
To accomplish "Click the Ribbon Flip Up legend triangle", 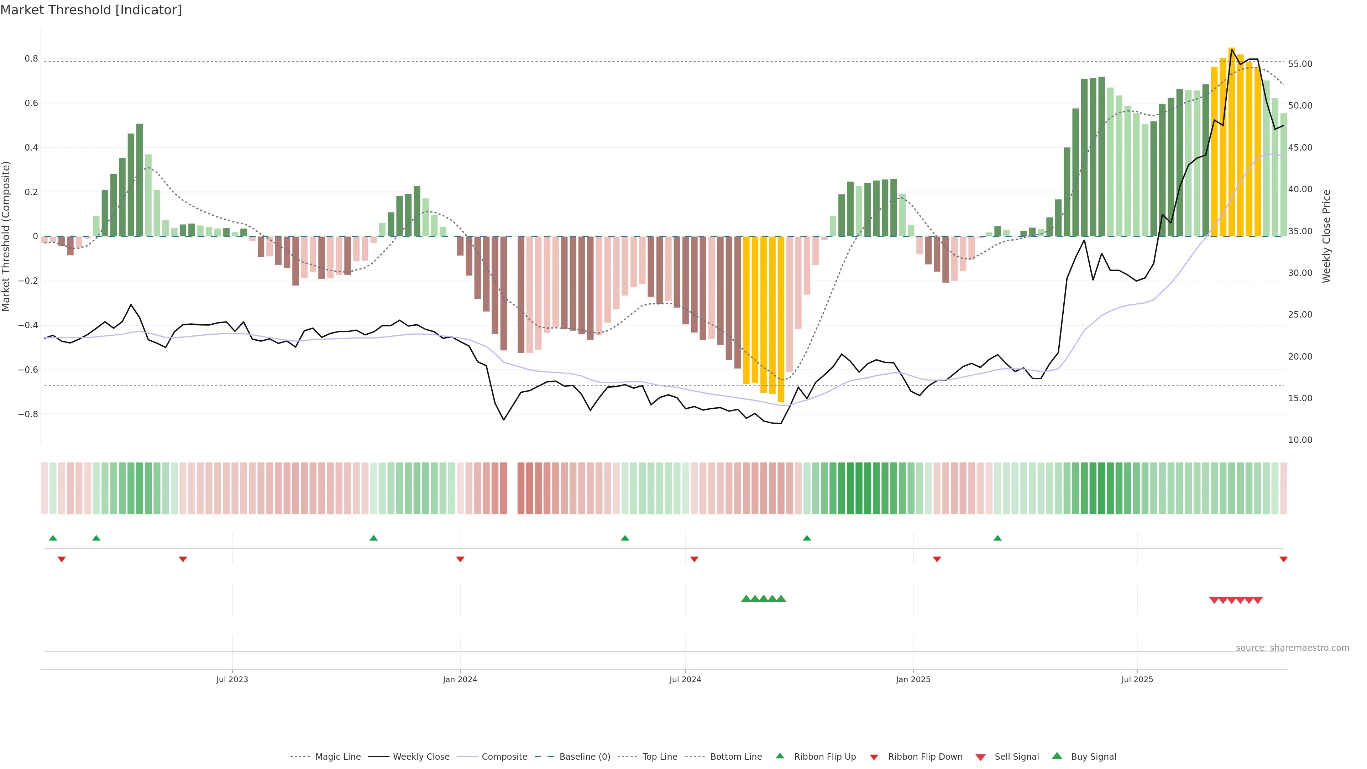I will [780, 756].
